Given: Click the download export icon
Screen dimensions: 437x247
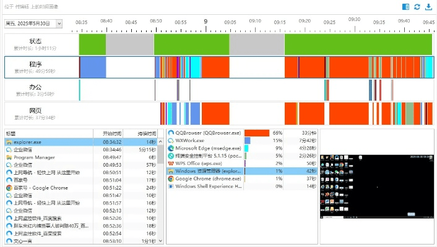Looking at the screenshot, I should [x=428, y=7].
